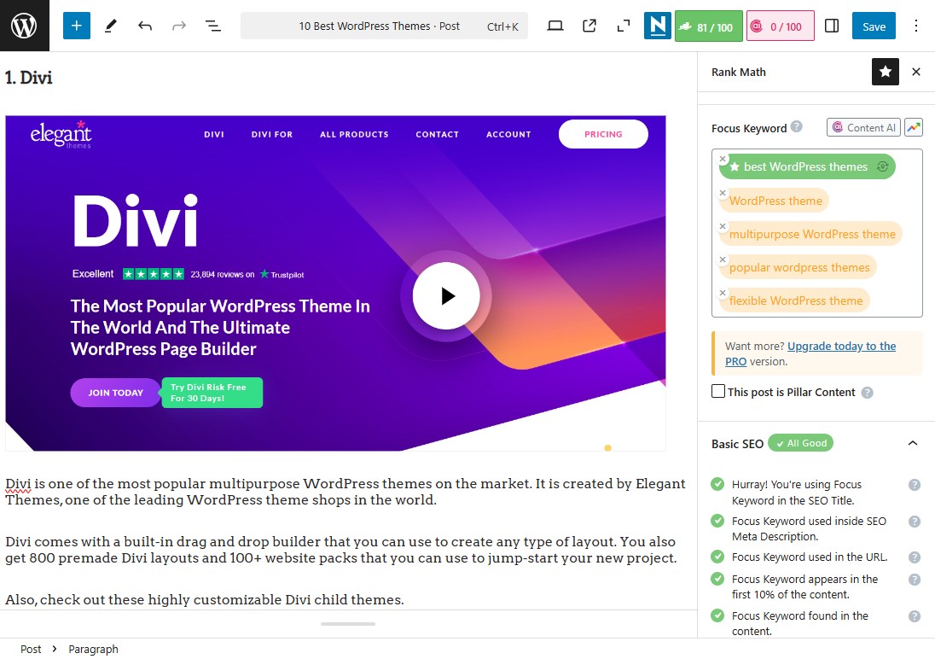Select the Divi screenshot image block
This screenshot has width=935, height=659.
pos(336,283)
